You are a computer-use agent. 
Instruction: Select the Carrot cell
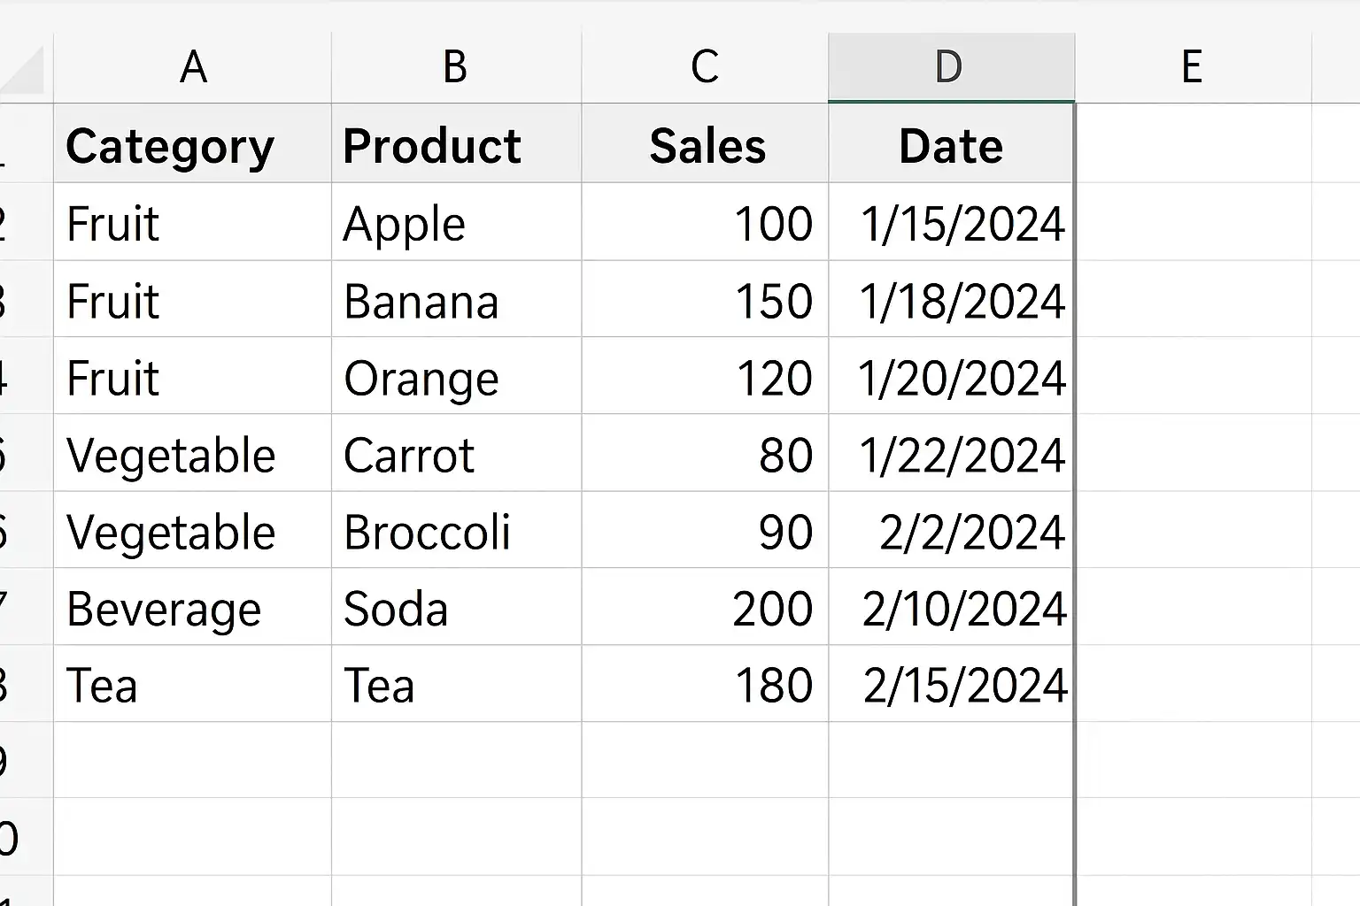[x=456, y=453]
